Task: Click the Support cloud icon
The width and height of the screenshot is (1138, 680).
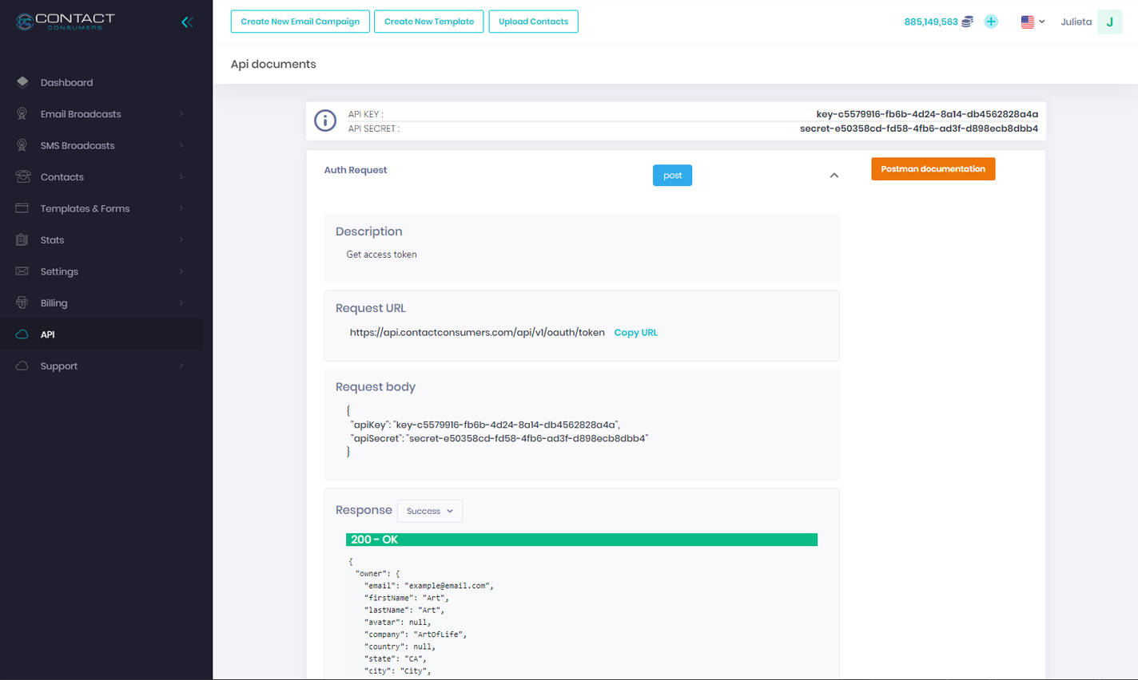Action: click(22, 366)
